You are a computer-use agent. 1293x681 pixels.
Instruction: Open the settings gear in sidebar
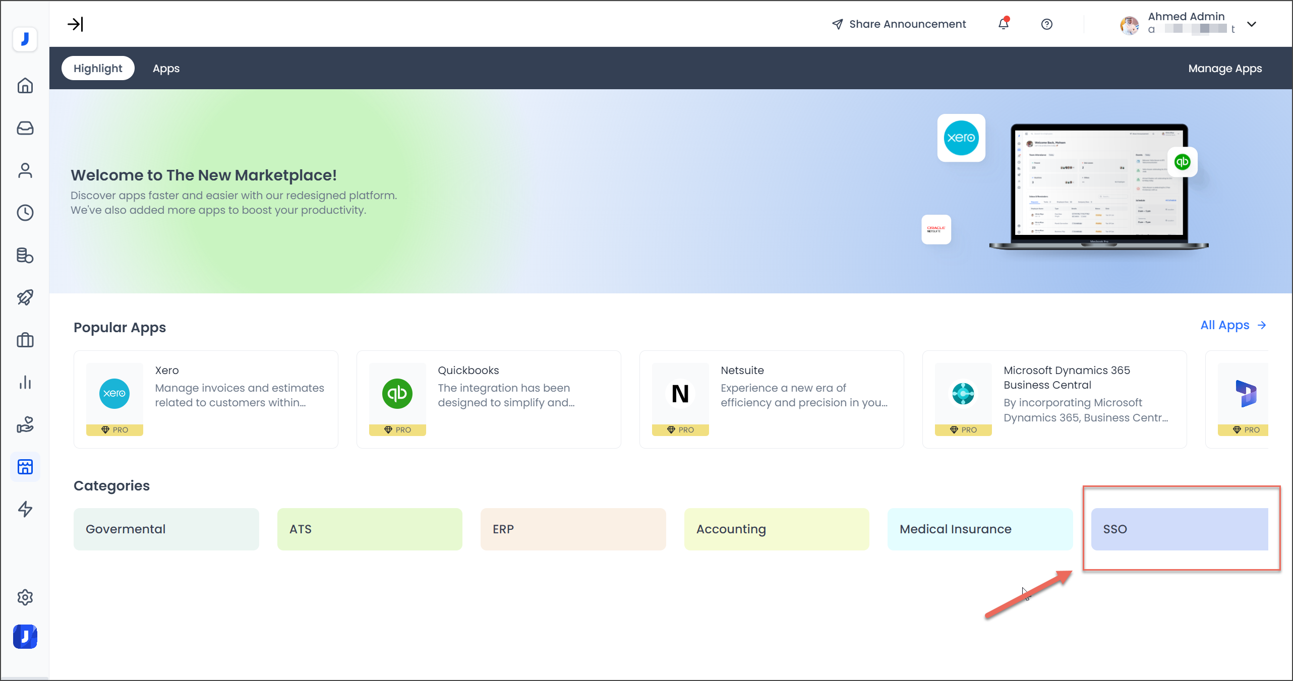click(25, 597)
